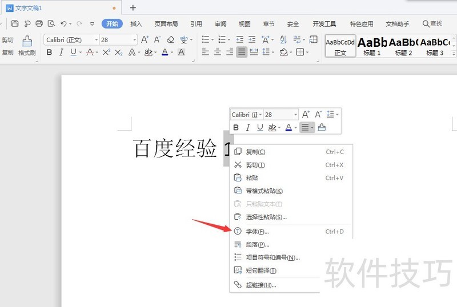This screenshot has width=457, height=307.
Task: Open ribbon font name dropdown
Action: point(97,39)
